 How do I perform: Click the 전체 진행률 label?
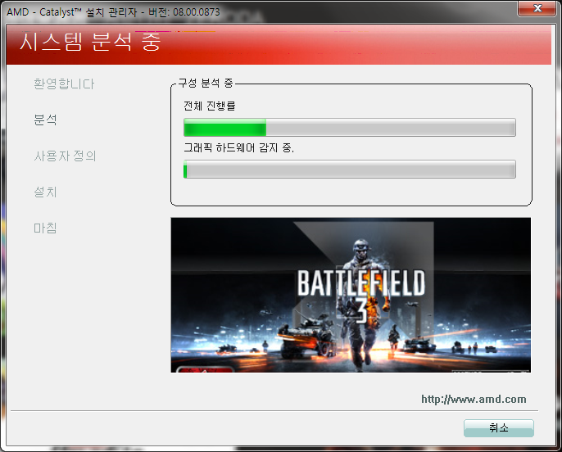[x=210, y=106]
